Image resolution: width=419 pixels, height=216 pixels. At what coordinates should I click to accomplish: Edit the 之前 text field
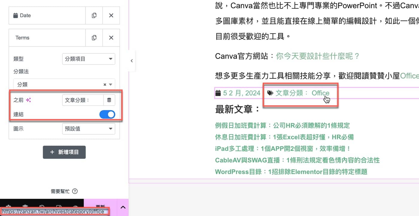pyautogui.click(x=83, y=100)
